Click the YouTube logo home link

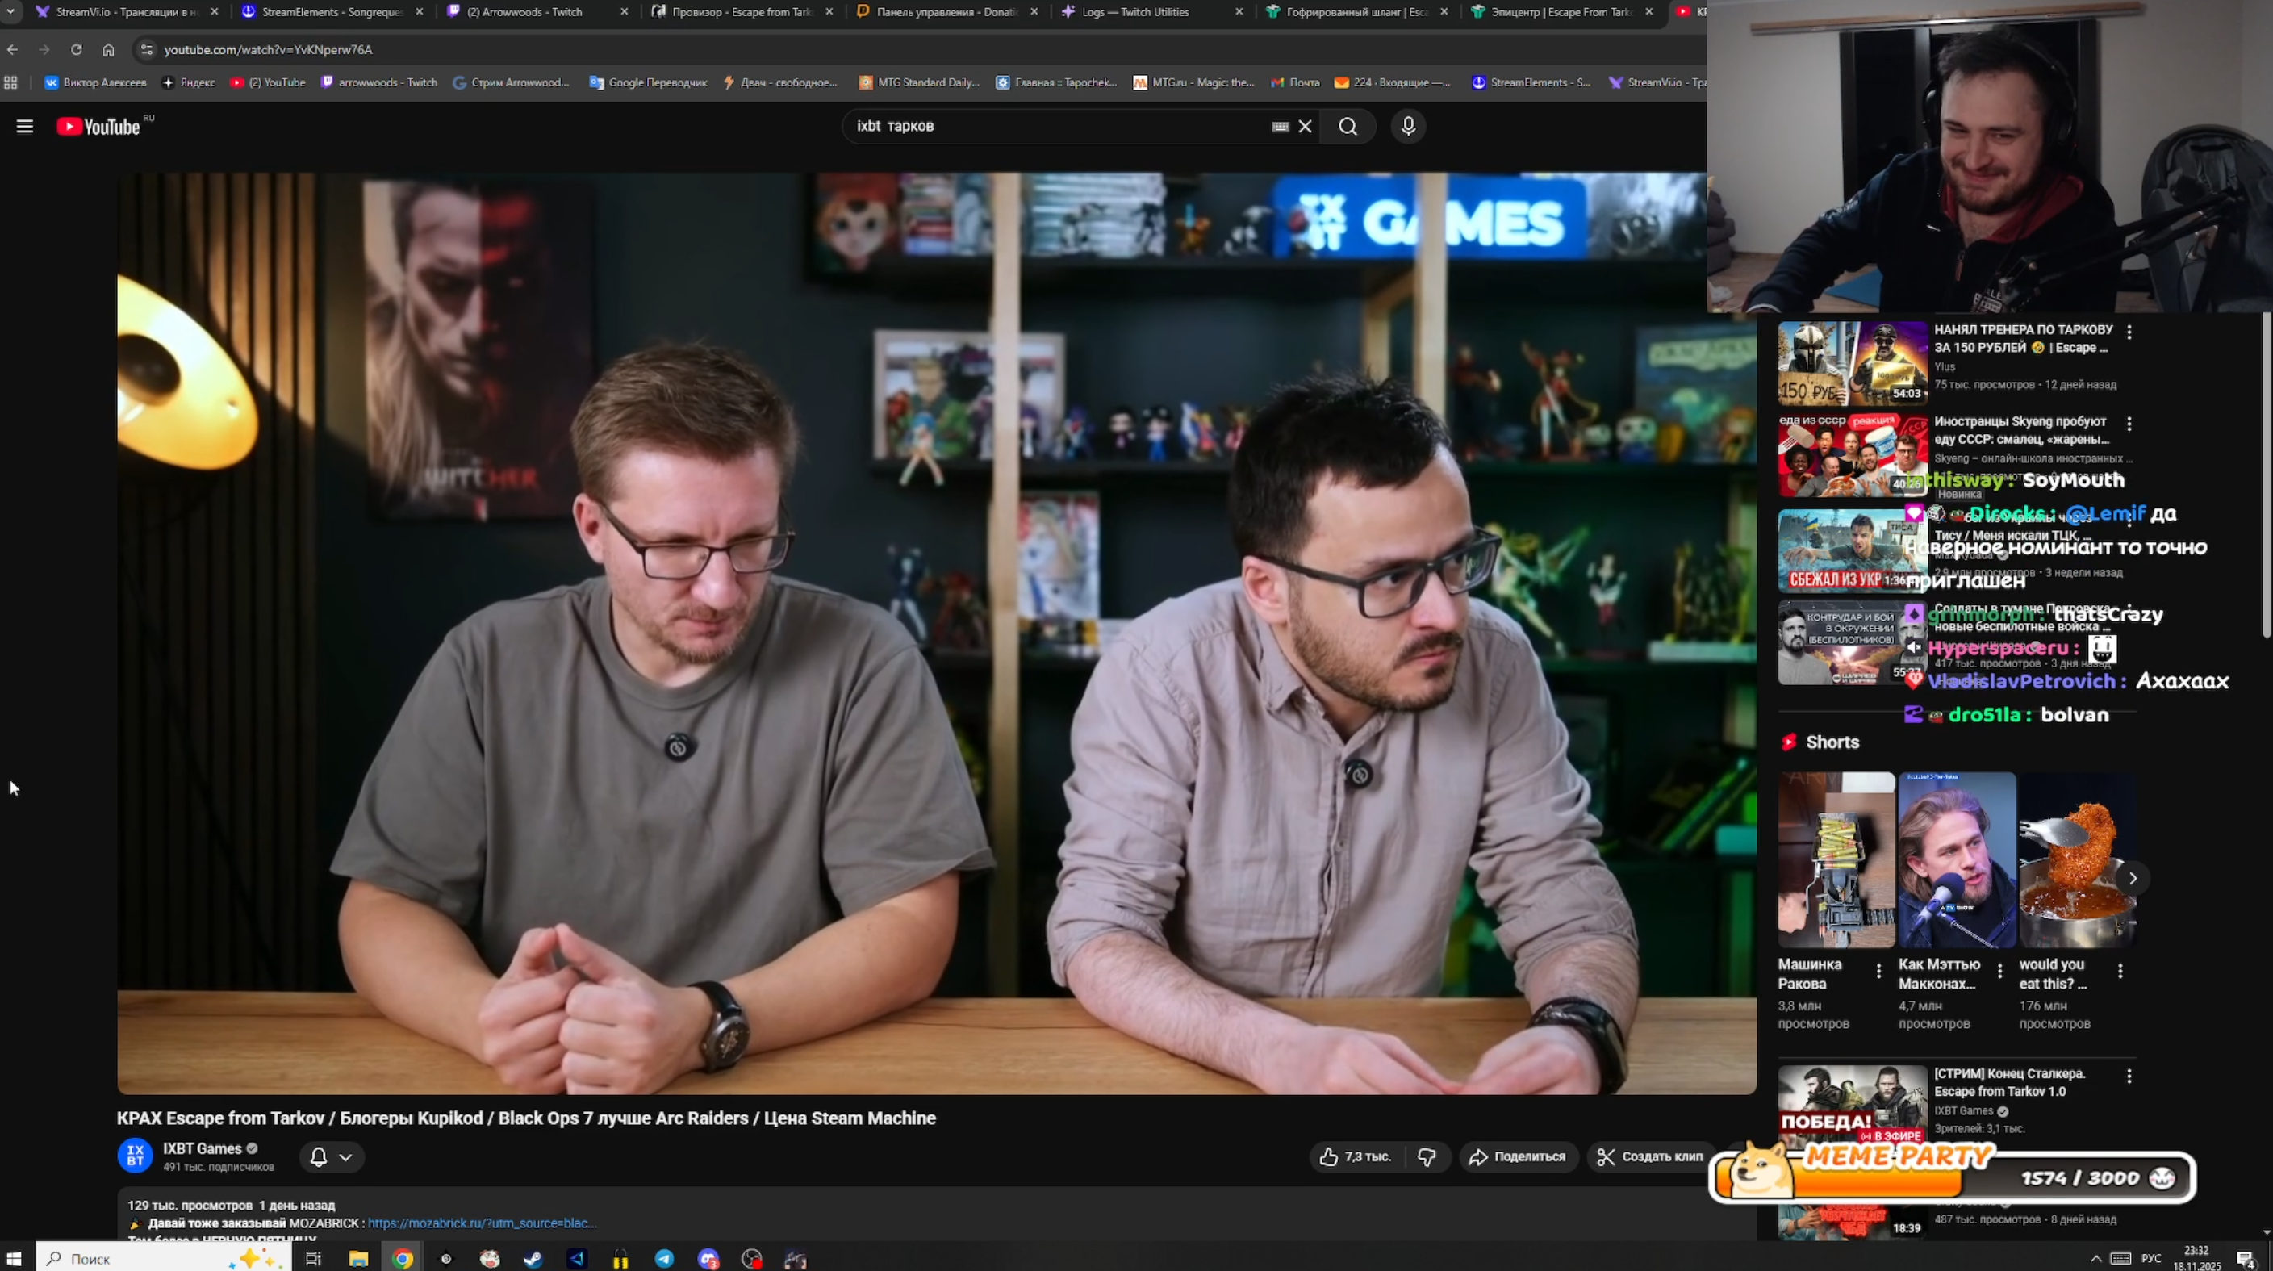click(x=98, y=128)
